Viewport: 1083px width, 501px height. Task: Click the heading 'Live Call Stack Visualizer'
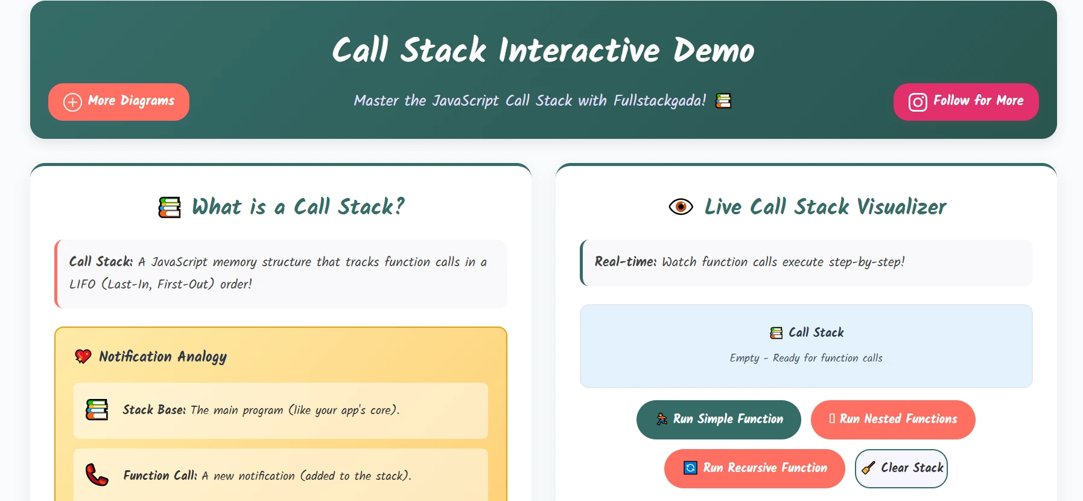point(825,207)
